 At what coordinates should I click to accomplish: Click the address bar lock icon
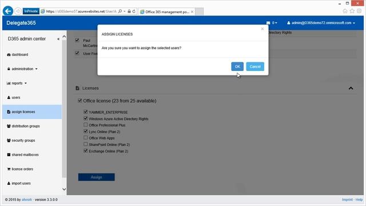tap(129, 11)
